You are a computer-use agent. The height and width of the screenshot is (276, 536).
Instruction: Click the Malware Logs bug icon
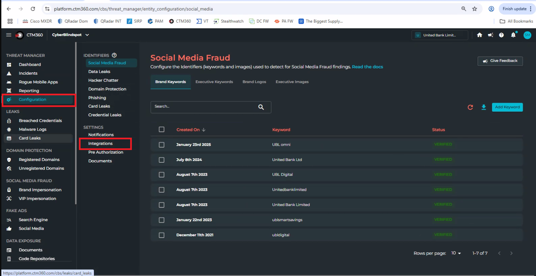[9, 129]
